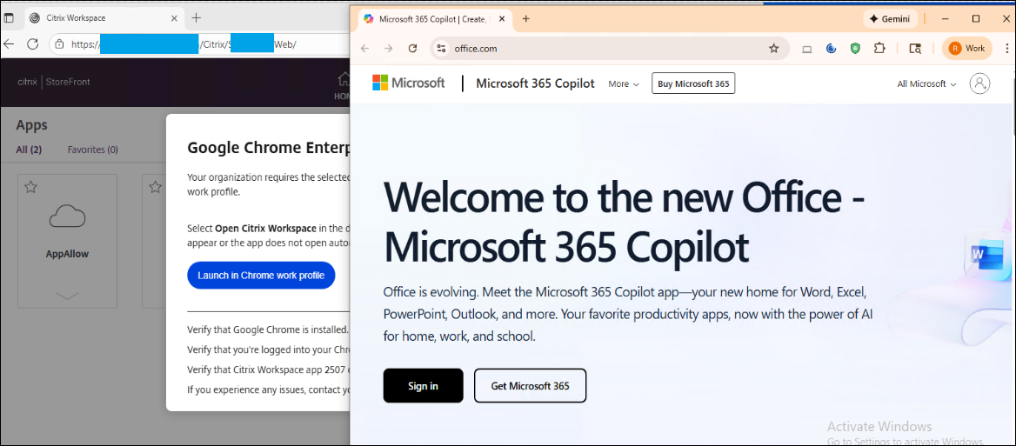
Task: Minimize the Chrome window
Action: pos(945,19)
